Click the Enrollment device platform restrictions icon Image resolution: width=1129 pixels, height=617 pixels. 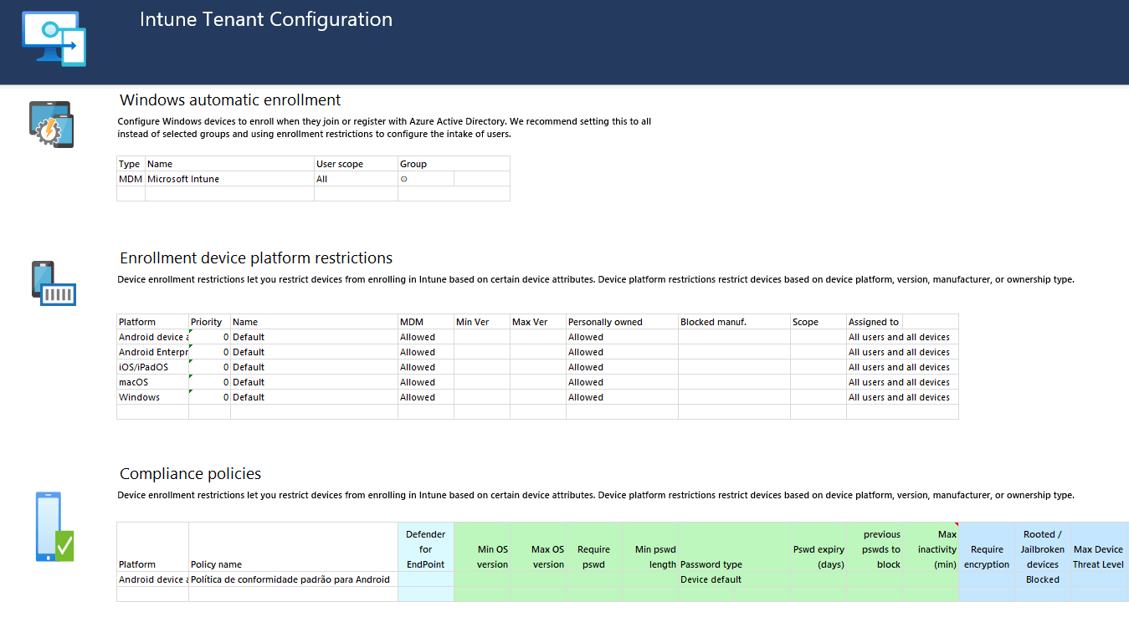(54, 283)
